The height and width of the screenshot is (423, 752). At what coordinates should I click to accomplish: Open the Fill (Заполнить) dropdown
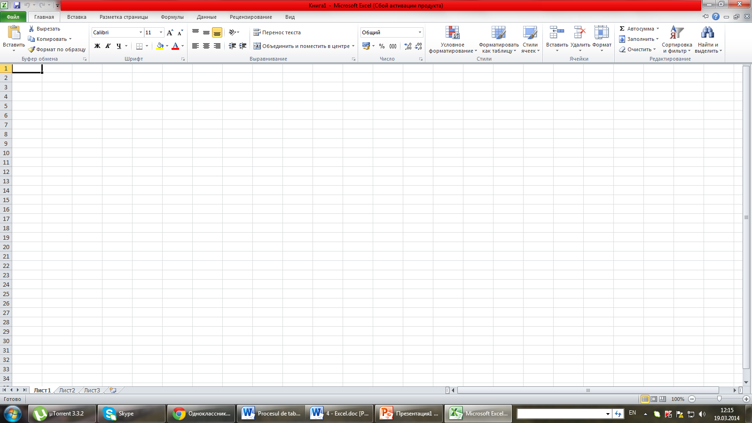point(639,39)
